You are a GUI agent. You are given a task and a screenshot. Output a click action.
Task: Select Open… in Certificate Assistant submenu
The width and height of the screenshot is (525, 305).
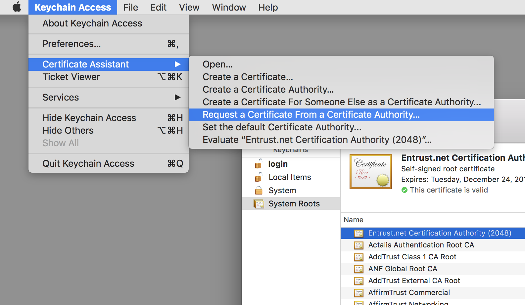[341, 64]
